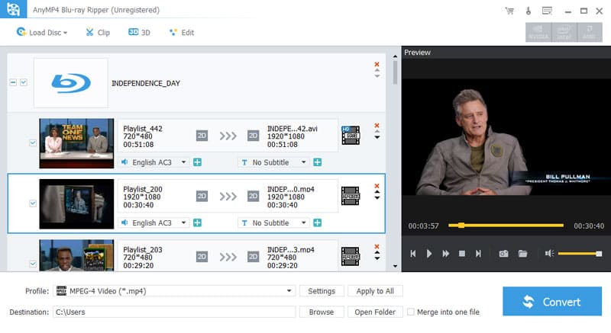This screenshot has height=333, width=611.
Task: Click the Destination path field
Action: pos(174,312)
